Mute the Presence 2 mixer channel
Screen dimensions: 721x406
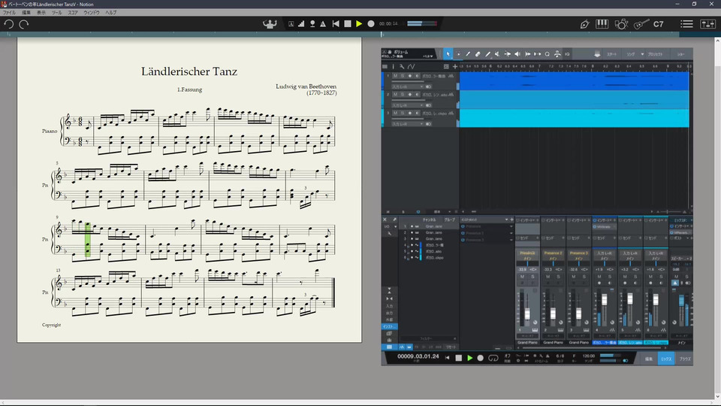coord(548,277)
